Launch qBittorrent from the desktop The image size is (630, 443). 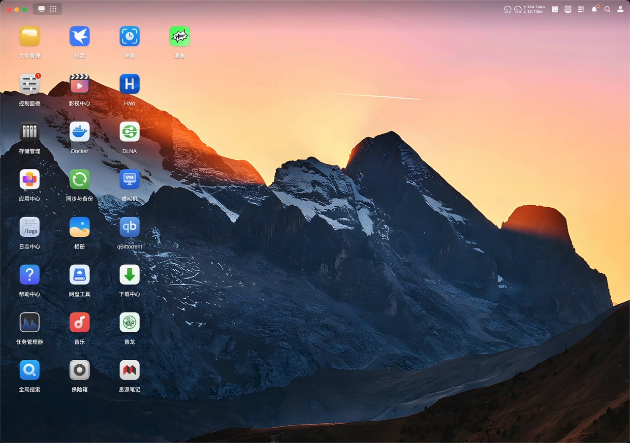[129, 227]
